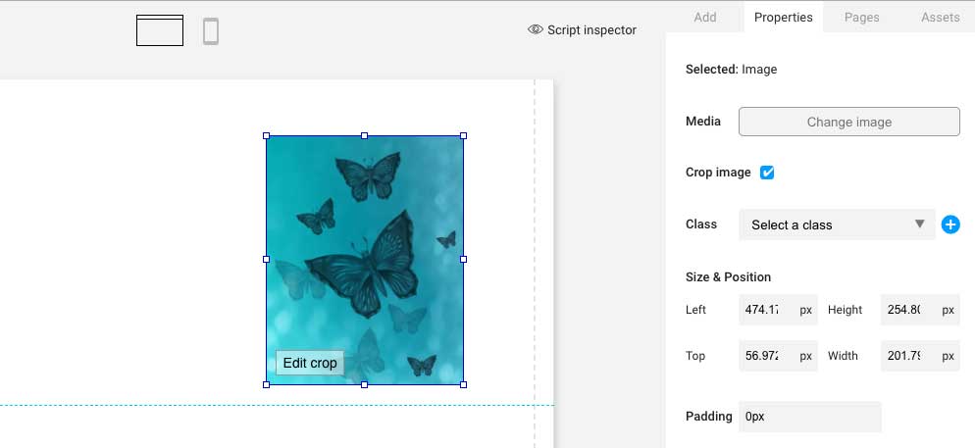Click the Padding input field
Viewport: 975px width, 448px height.
tap(809, 417)
